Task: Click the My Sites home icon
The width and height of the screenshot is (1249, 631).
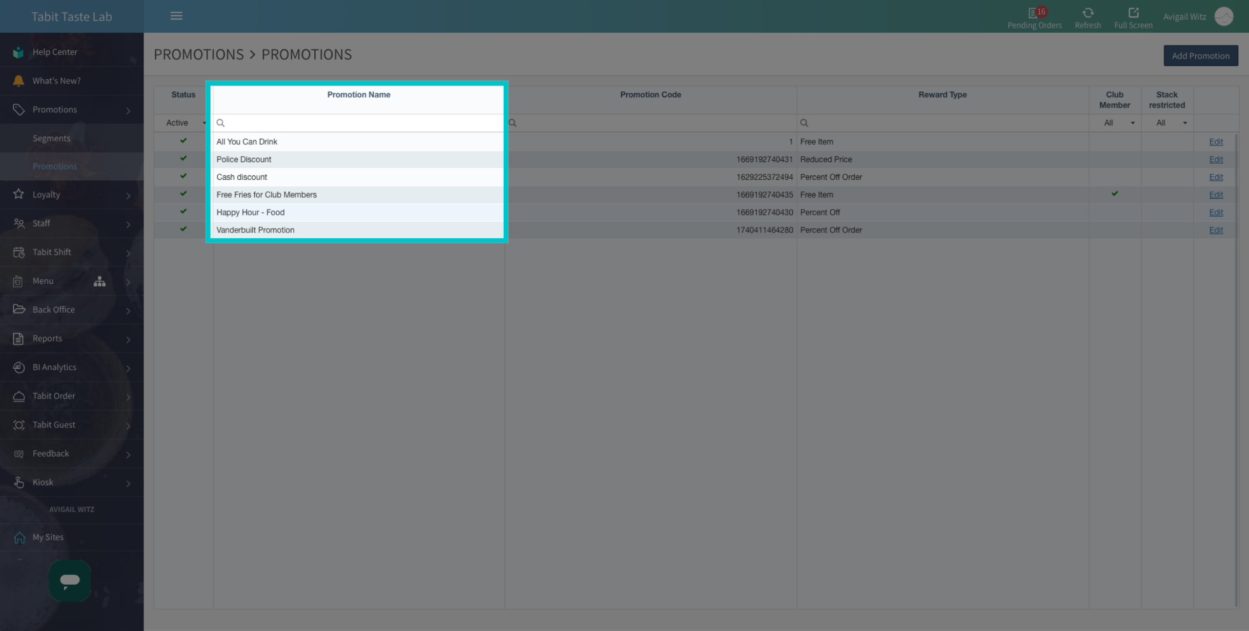Action: [20, 537]
